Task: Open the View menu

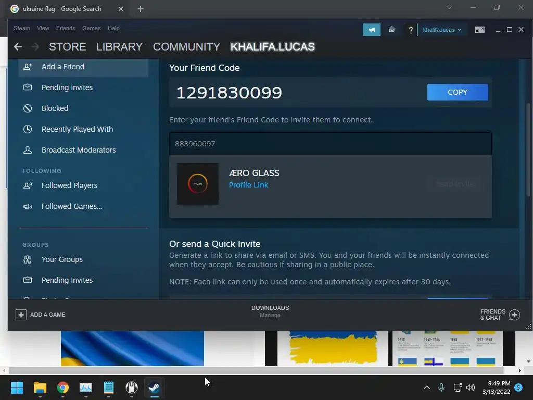Action: [x=43, y=28]
